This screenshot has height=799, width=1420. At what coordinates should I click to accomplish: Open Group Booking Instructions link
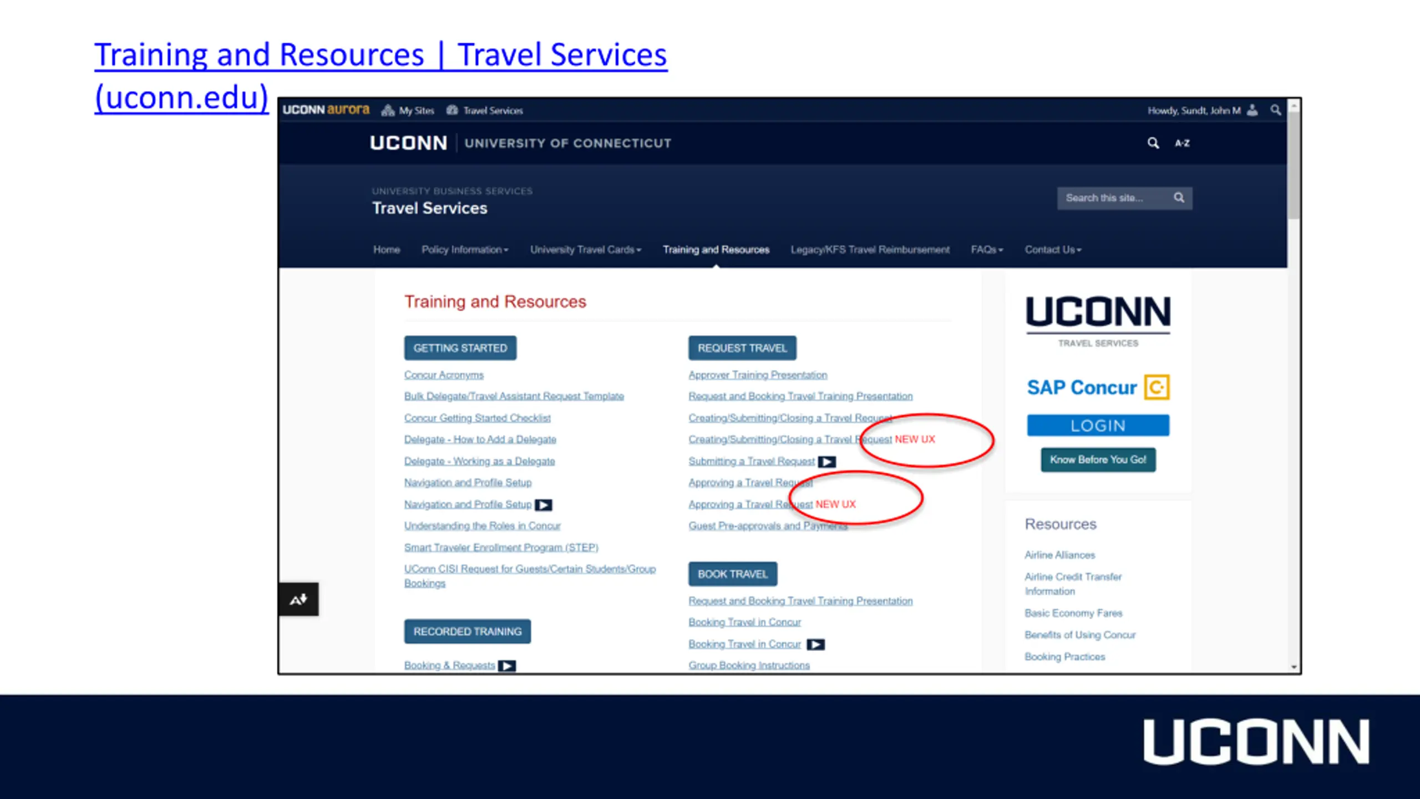pos(749,665)
